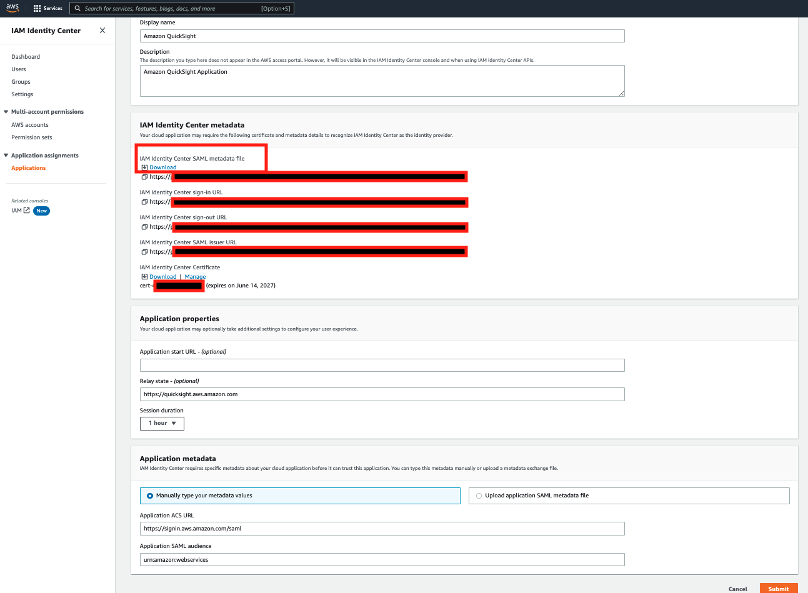This screenshot has height=593, width=808.
Task: Click into the Description text area
Action: (382, 81)
